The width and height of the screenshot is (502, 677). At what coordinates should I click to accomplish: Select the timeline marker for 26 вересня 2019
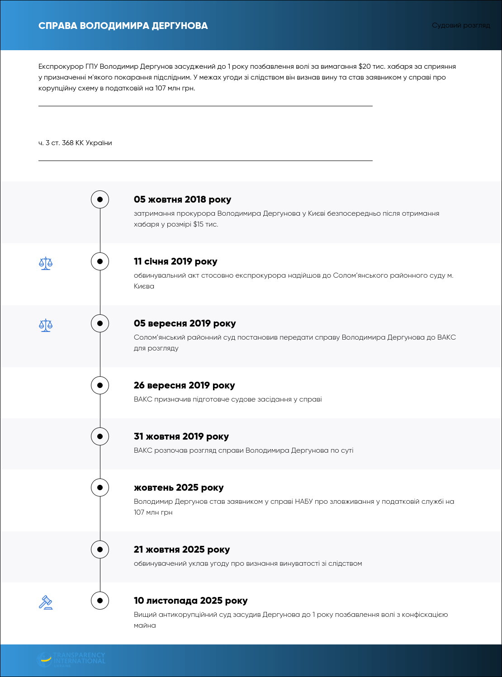click(x=100, y=385)
